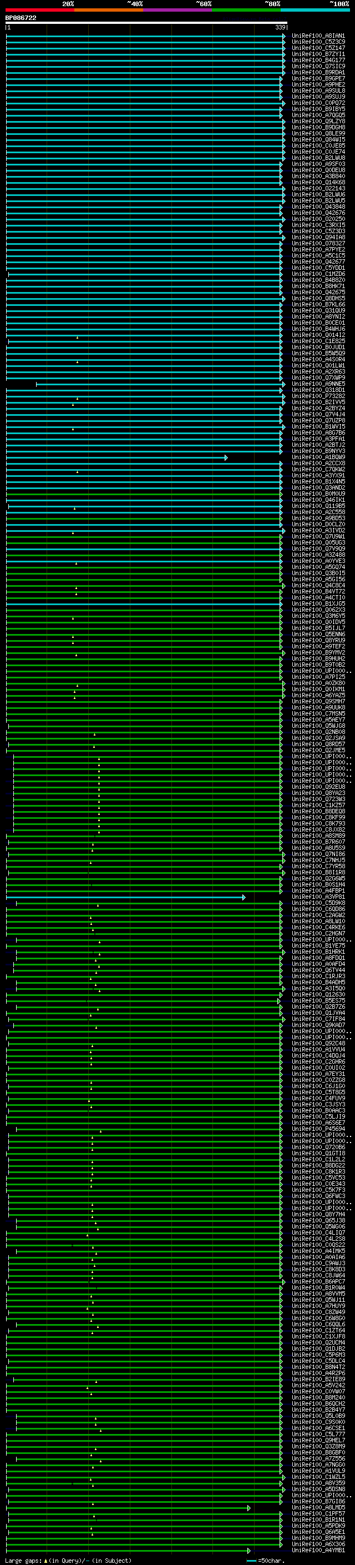
Task: Click the cyan alignment bar of UniRef100_A3VP81
Action: coord(125,897)
